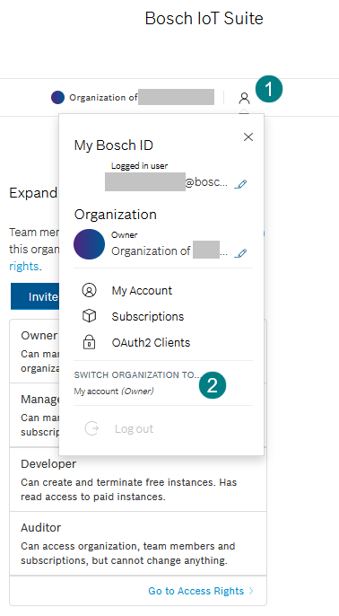
Task: Click the header organization color circle
Action: coord(57,97)
